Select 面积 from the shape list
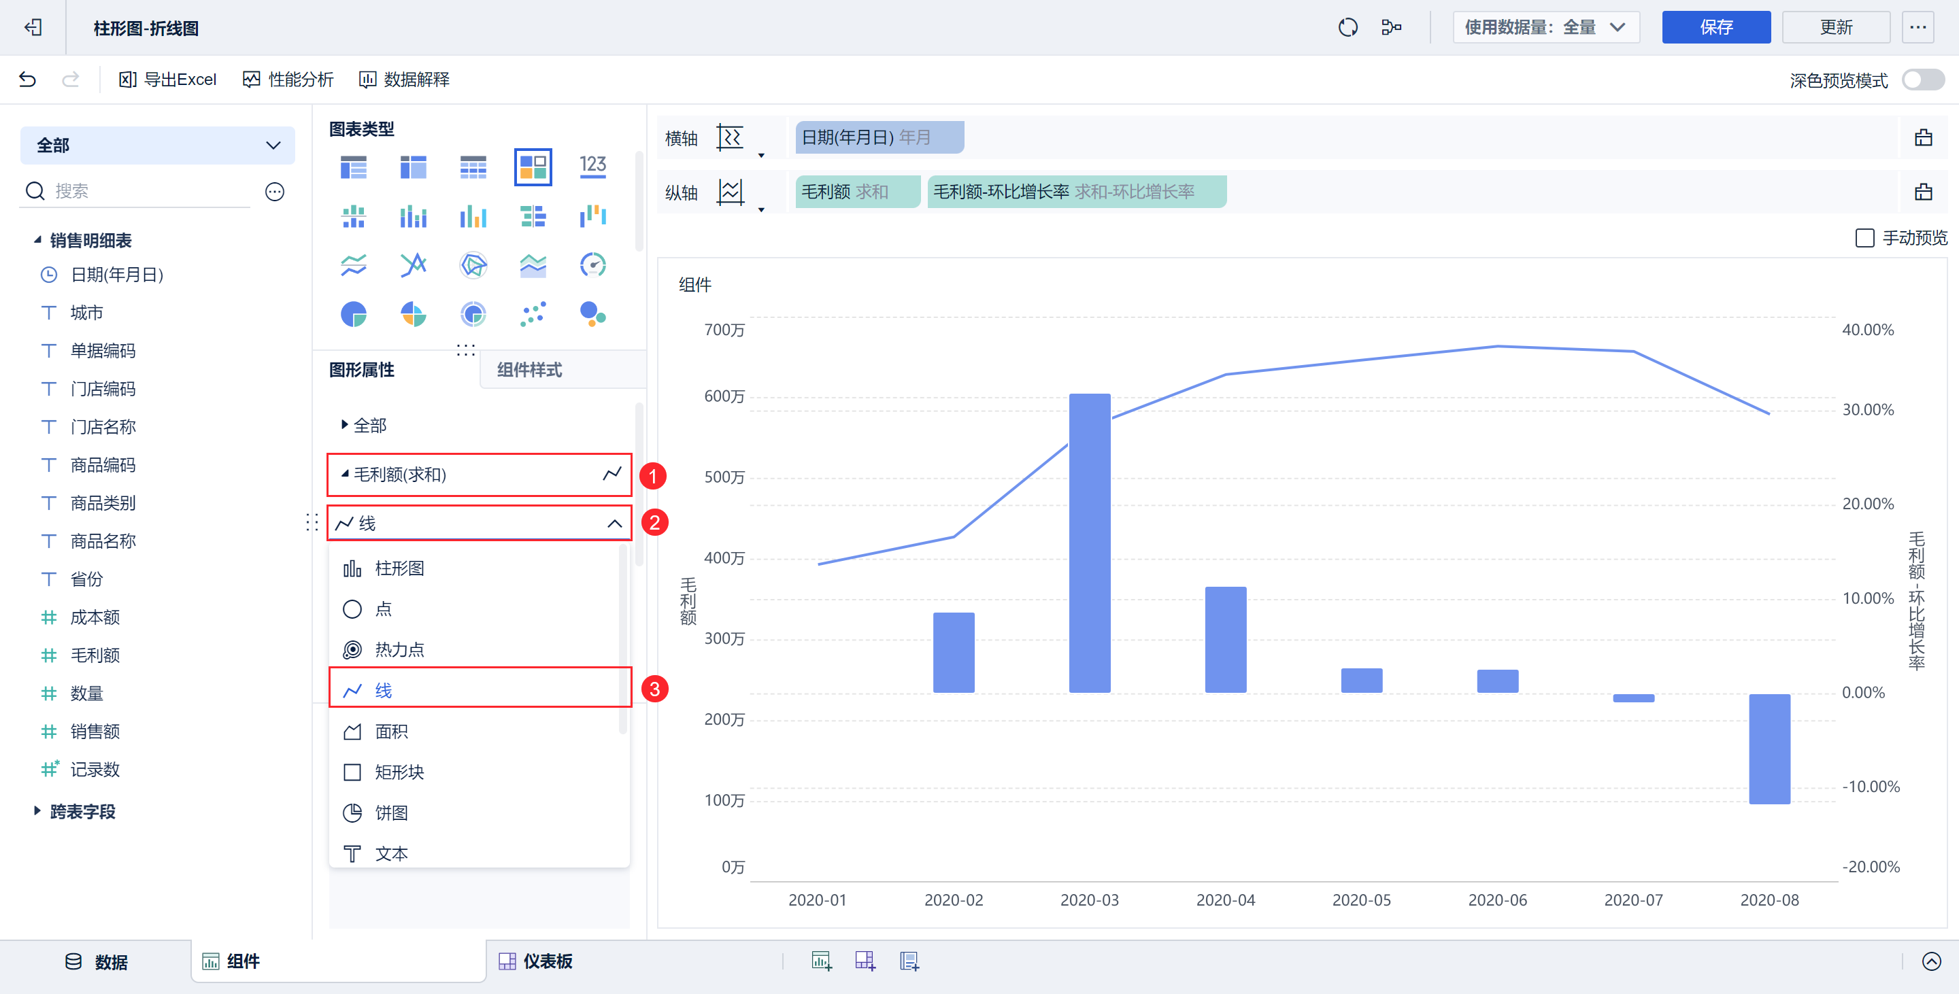Viewport: 1959px width, 994px height. point(391,731)
